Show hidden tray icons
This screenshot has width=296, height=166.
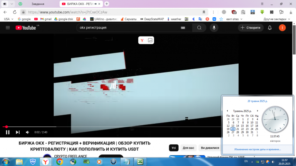click(252, 162)
